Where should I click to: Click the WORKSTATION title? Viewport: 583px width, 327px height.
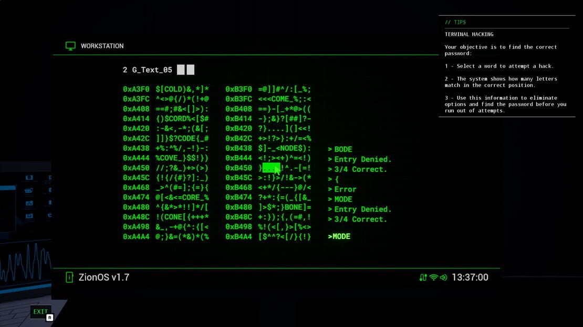(102, 46)
